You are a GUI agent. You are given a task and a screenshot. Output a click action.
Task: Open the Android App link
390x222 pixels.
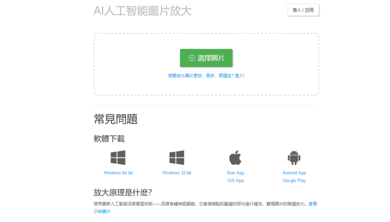pos(294,173)
